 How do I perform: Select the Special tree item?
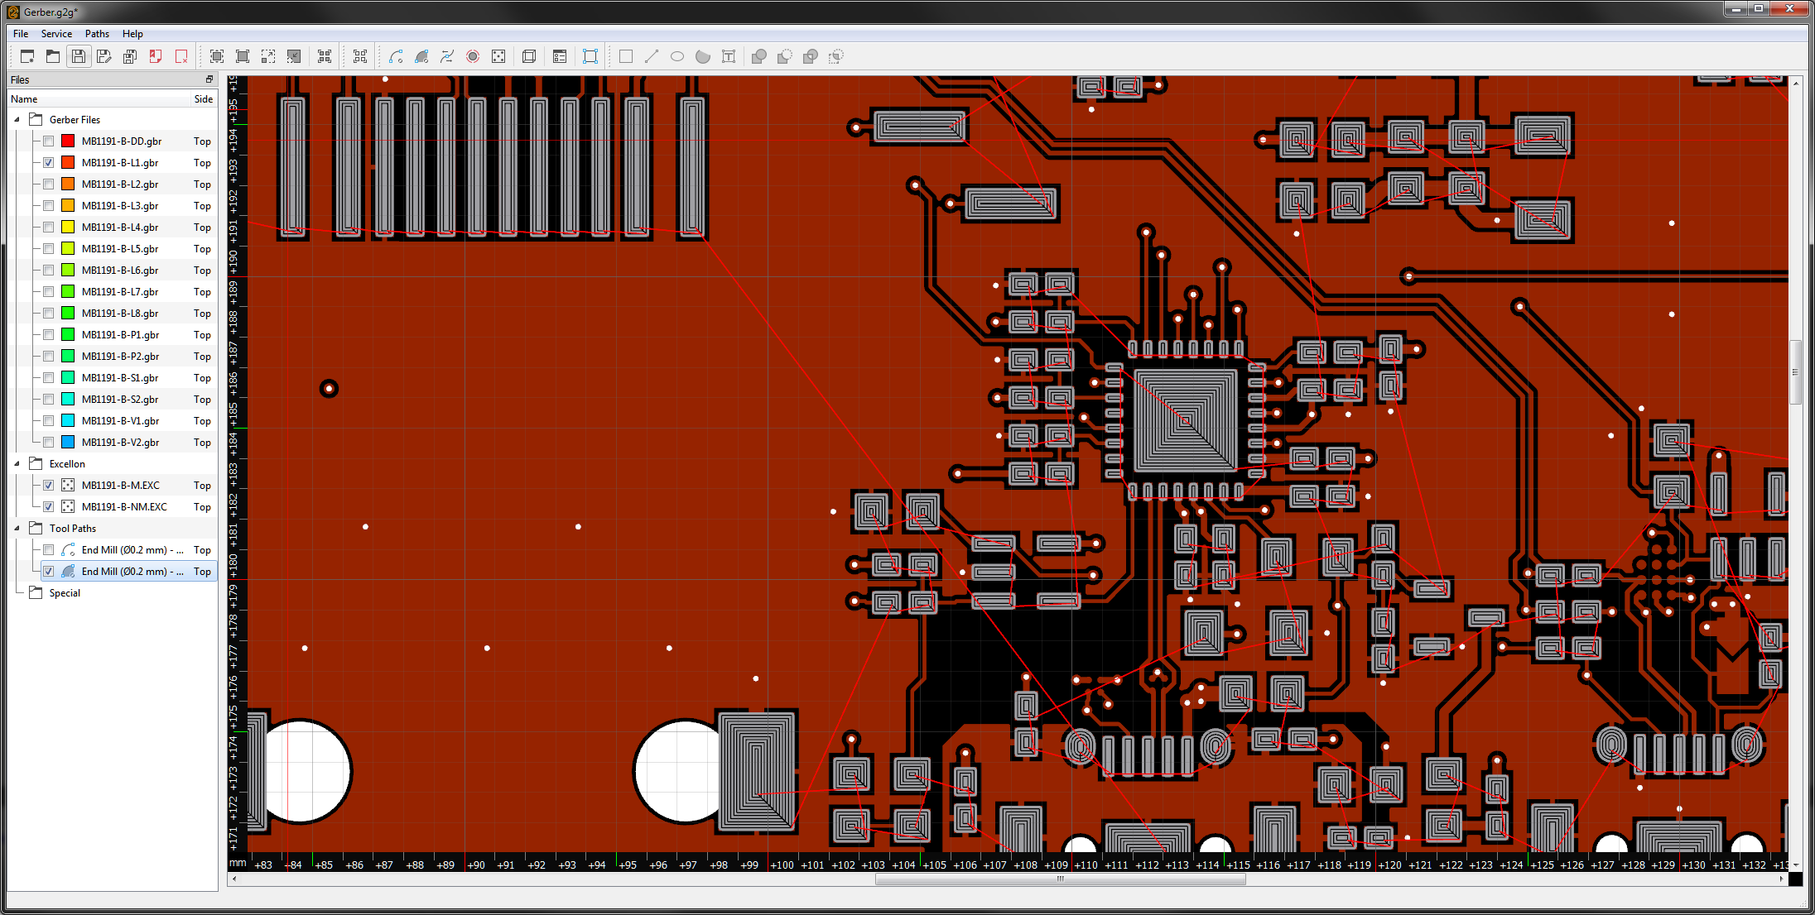65,593
